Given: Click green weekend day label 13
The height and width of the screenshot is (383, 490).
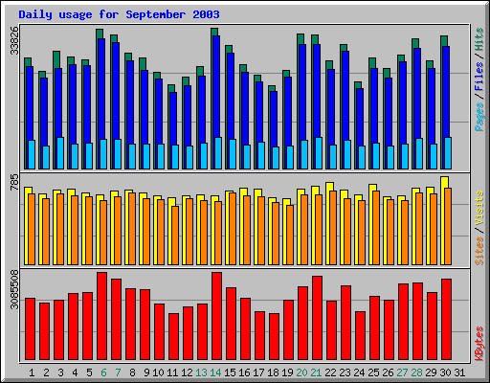Looking at the screenshot, I should (x=201, y=372).
